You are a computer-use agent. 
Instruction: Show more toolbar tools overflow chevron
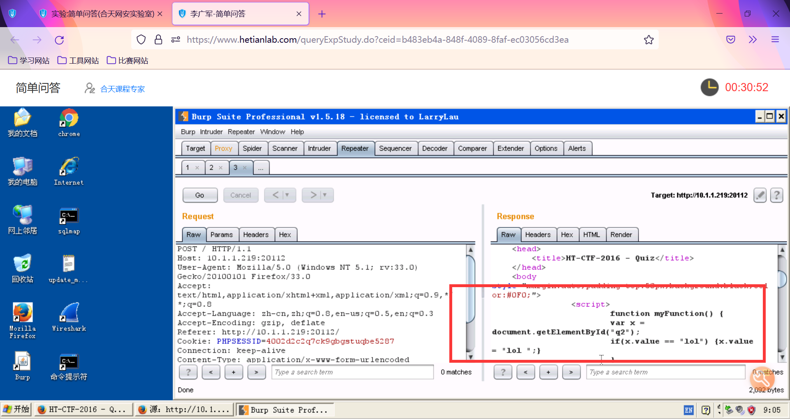click(753, 40)
